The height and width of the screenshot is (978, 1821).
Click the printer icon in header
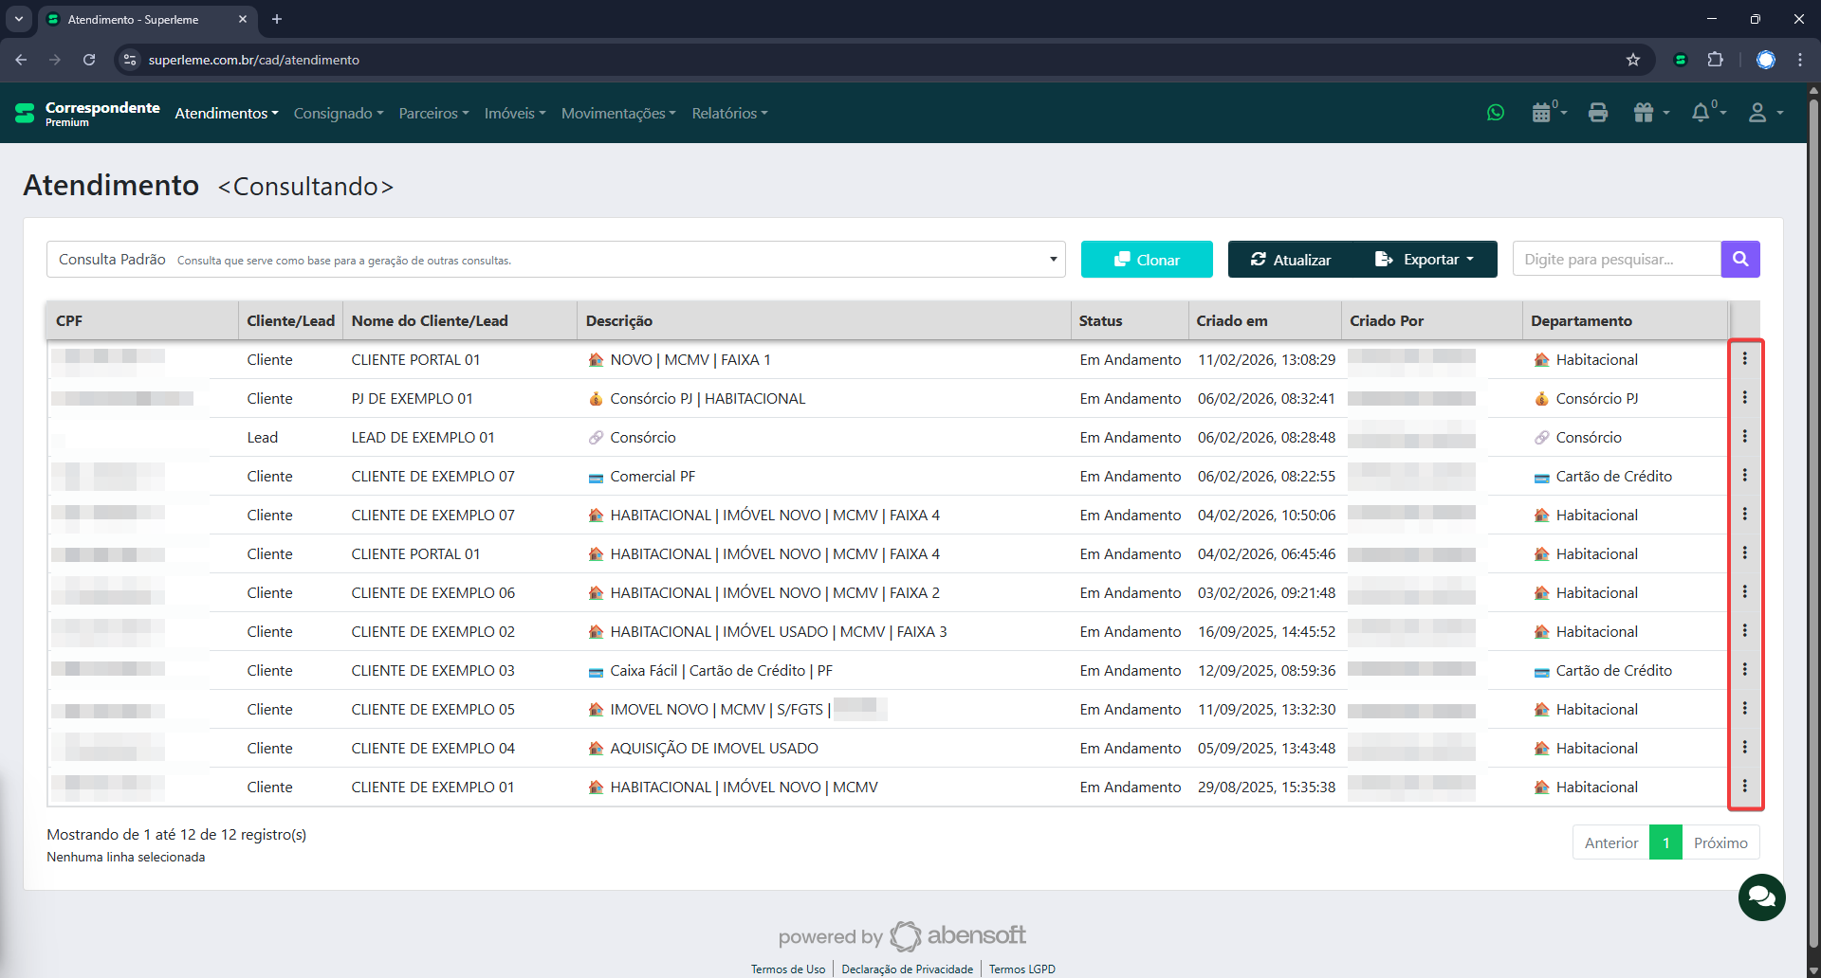(x=1598, y=113)
